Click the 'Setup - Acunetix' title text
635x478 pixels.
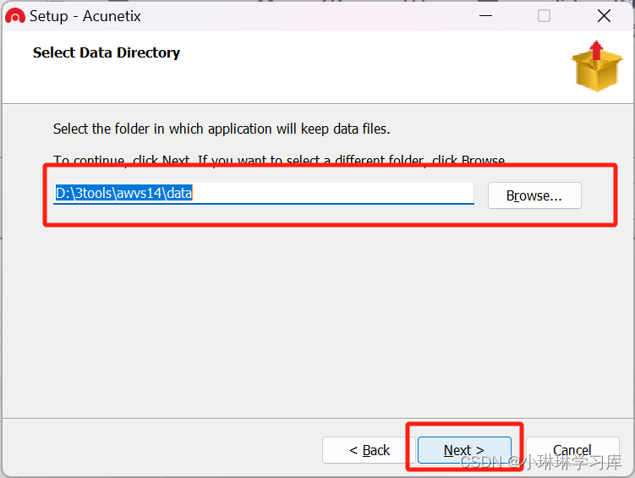[85, 16]
